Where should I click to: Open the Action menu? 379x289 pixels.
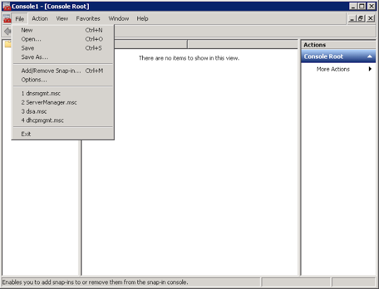(40, 18)
